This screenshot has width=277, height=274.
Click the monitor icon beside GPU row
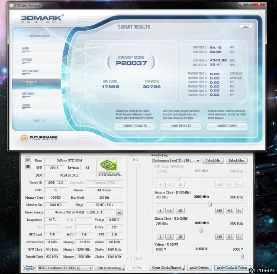click(28, 166)
